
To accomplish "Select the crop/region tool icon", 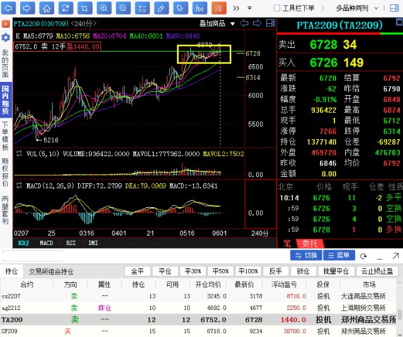I will pyautogui.click(x=84, y=8).
